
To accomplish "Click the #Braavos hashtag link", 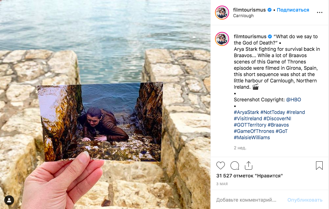I will click(278, 125).
